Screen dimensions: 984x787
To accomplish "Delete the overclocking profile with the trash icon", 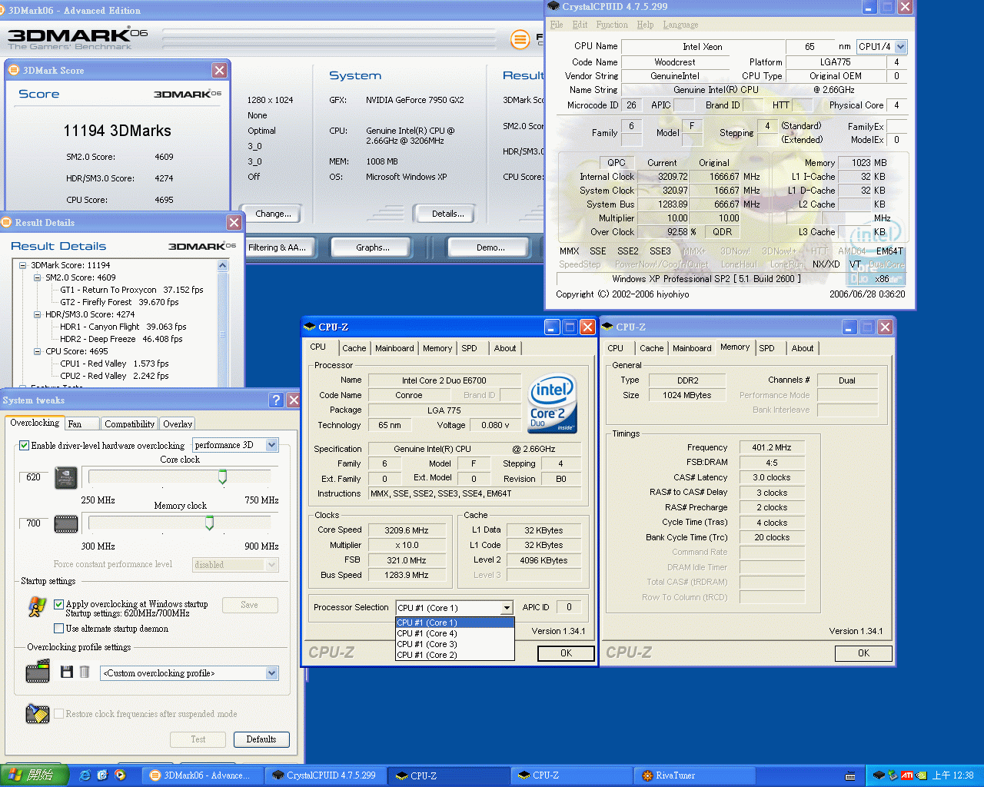I will tap(85, 672).
